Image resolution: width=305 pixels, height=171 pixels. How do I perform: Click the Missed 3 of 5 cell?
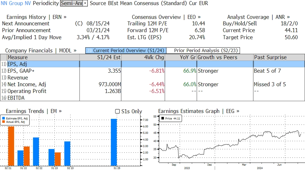(x=270, y=84)
